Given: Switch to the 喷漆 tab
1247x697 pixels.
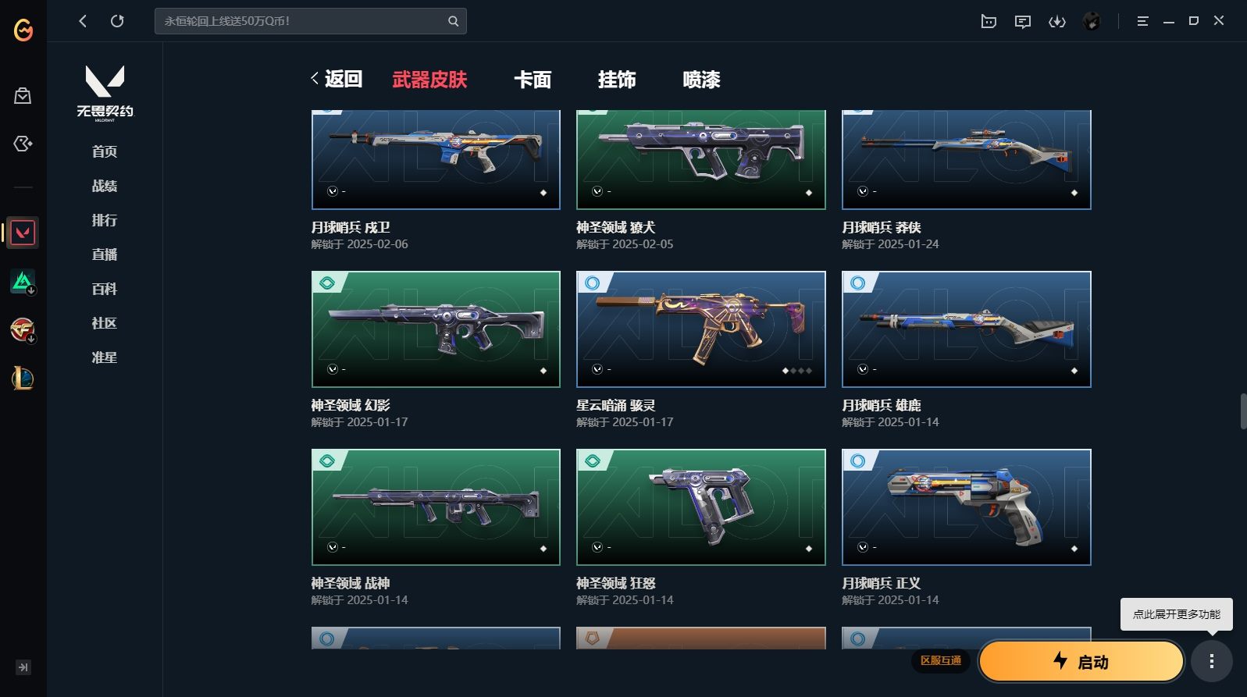Looking at the screenshot, I should (701, 80).
